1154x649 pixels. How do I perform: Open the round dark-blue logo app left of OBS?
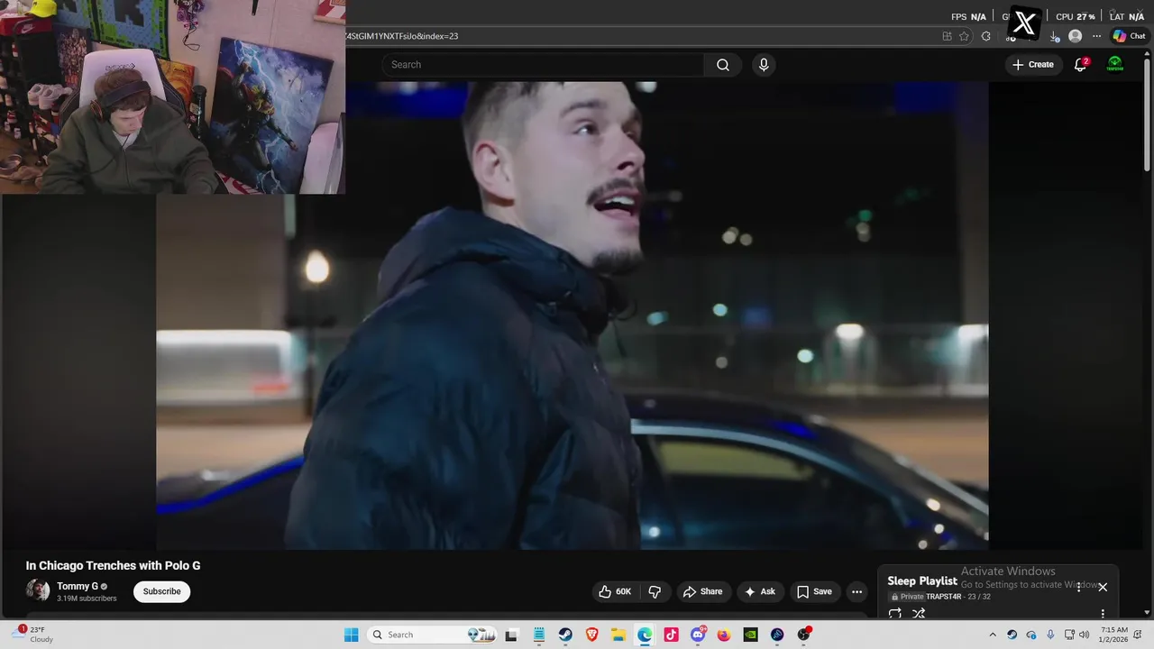click(x=777, y=635)
